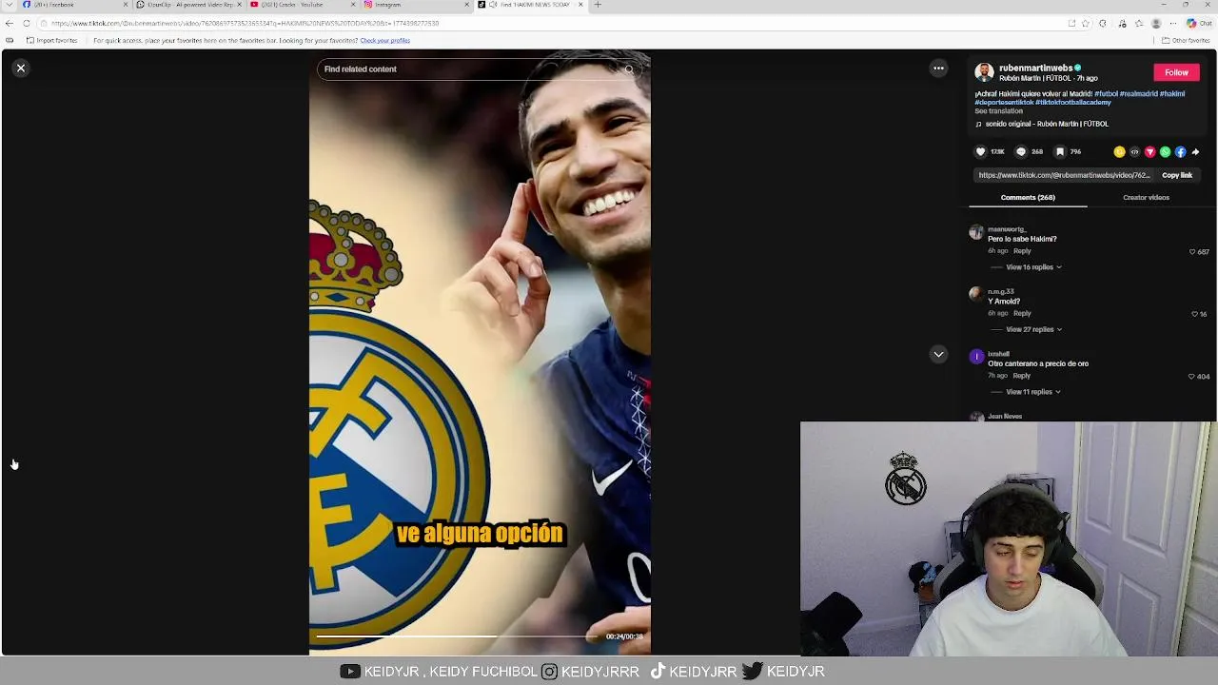The height and width of the screenshot is (685, 1218).
Task: Open rubenmartinwebs profile avatar
Action: pyautogui.click(x=984, y=72)
